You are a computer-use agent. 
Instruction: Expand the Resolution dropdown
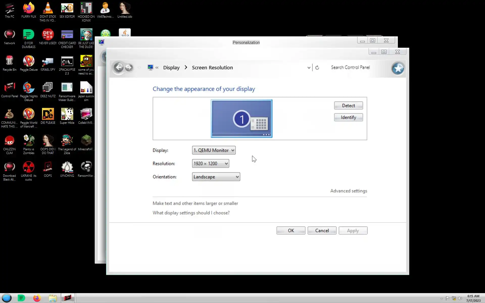tap(210, 164)
